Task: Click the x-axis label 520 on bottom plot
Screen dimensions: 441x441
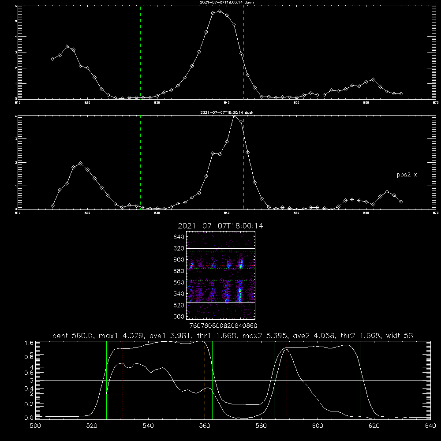Action: tap(92, 426)
